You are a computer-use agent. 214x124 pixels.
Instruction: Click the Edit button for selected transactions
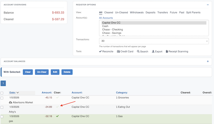pos(55,72)
